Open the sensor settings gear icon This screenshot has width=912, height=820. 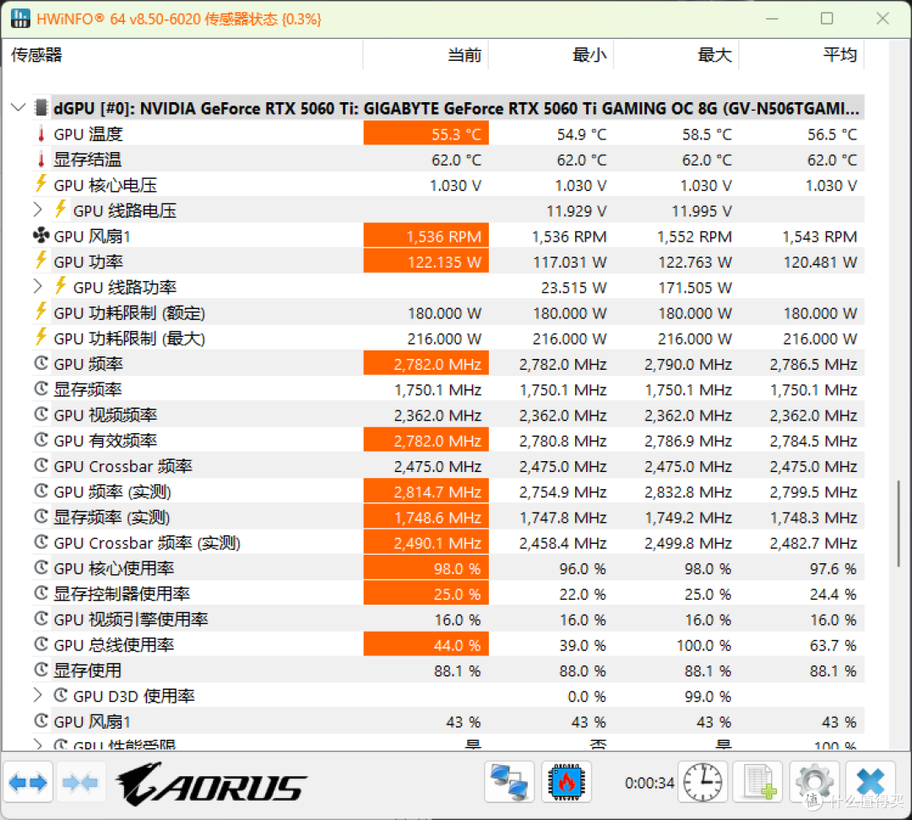[814, 782]
